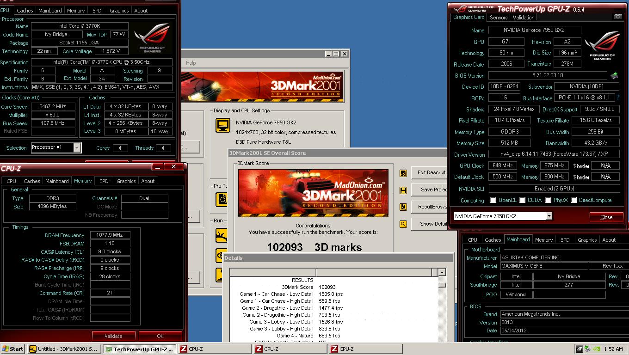Click the GPU-Z screenshot camera icon
629x355 pixels.
point(618,17)
